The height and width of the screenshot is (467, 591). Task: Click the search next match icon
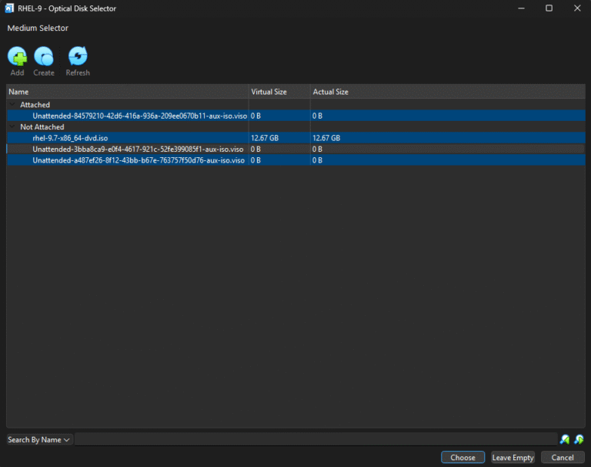(x=579, y=439)
